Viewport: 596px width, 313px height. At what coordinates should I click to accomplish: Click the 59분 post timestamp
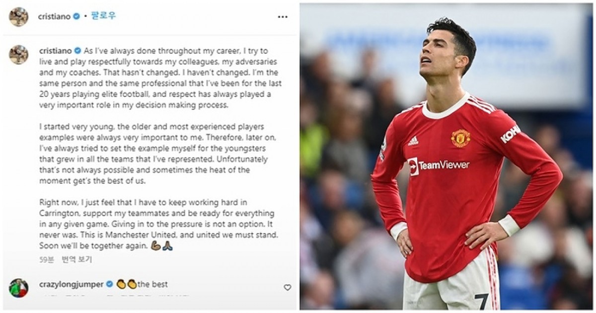point(47,259)
